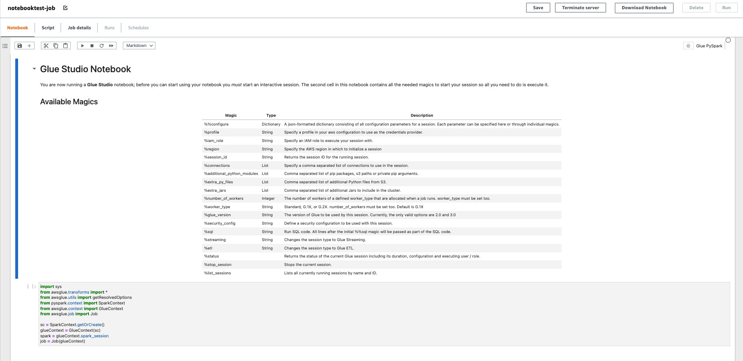Open the Markdown cell type dropdown

pyautogui.click(x=139, y=45)
